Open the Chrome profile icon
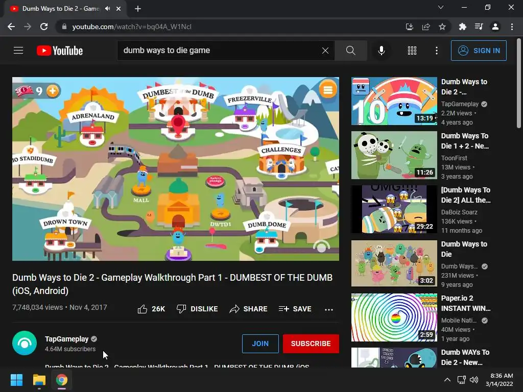 (x=495, y=27)
